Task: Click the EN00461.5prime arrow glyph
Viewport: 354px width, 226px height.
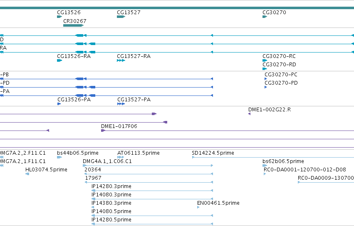Action: tap(198, 207)
